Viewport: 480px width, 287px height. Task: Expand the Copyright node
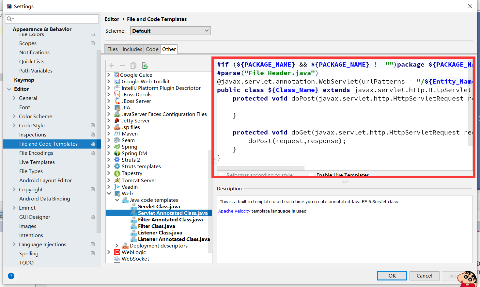14,189
